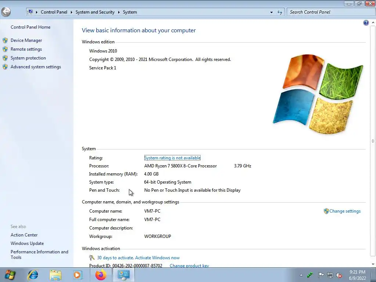The image size is (376, 282).
Task: Click the shield icon next to Remote settings
Action: [5, 49]
